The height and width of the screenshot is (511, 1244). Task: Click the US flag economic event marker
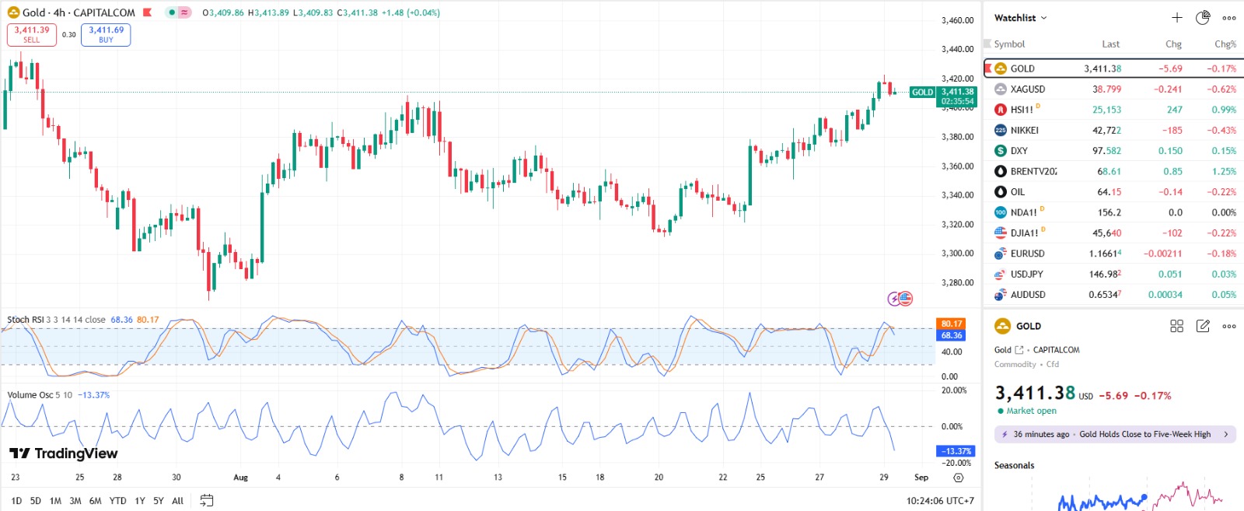(905, 299)
